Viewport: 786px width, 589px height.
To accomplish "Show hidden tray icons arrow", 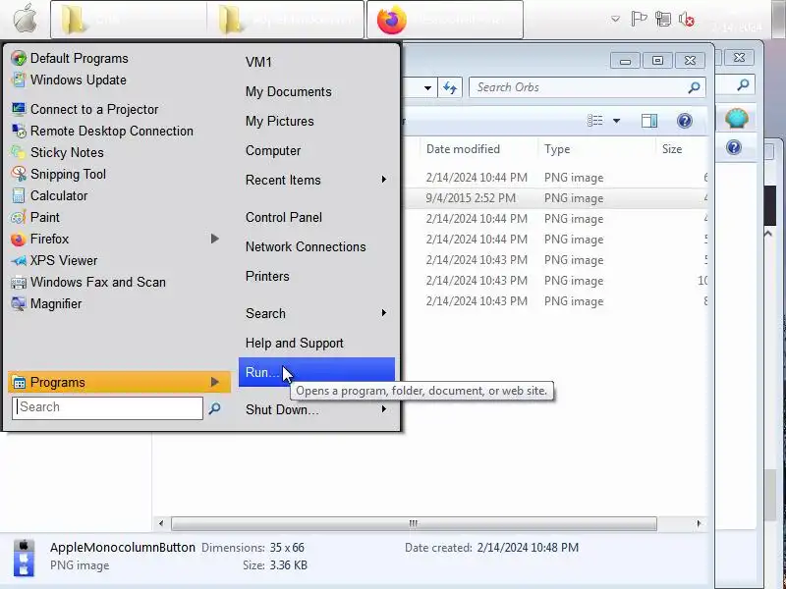I will point(615,20).
